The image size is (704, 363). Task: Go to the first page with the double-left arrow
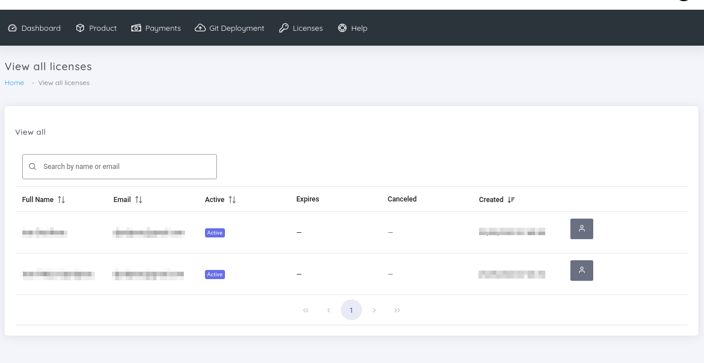(305, 310)
